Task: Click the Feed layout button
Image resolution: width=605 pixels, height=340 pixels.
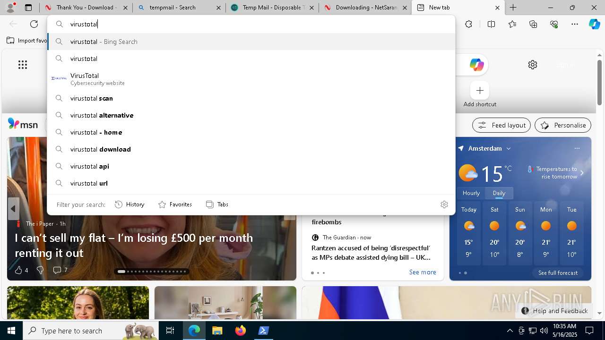Action: (x=501, y=125)
